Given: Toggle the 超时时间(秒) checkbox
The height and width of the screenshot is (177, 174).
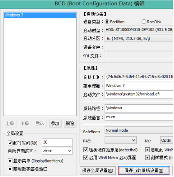Looking at the screenshot, I should tap(10, 143).
